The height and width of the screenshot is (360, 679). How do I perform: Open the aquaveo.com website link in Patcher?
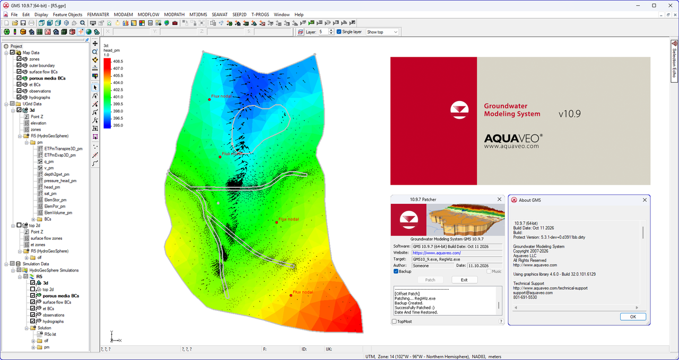coord(437,253)
